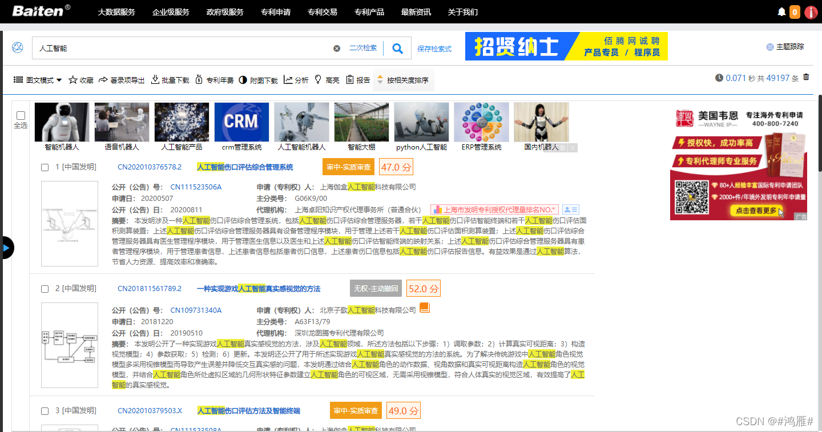Screen dimensions: 822x432
Task: Open the 图文模式 view mode dropdown
Action: coord(38,80)
